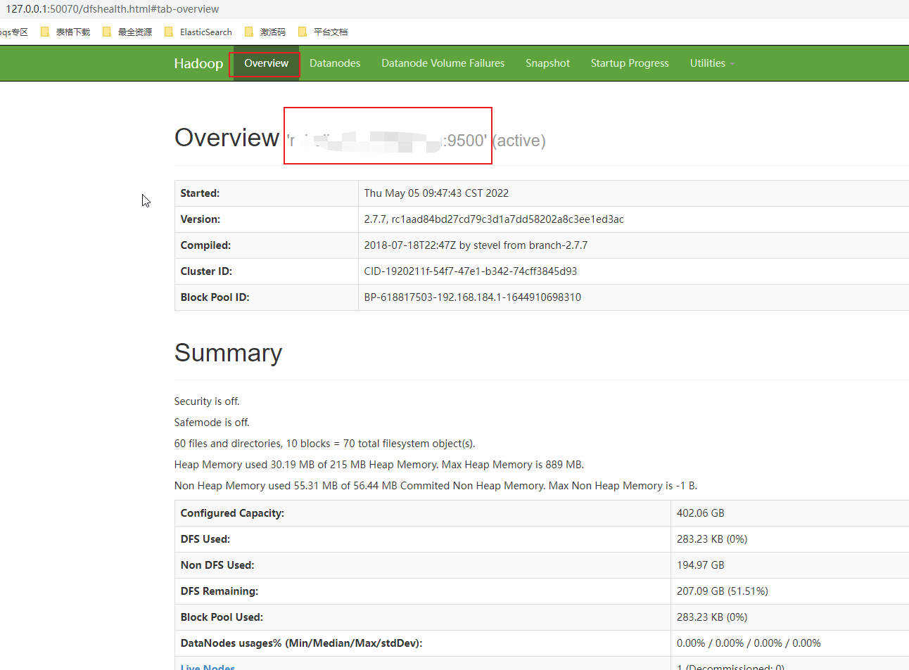Open the ElasticSearch bookmark folder icon

[x=170, y=32]
